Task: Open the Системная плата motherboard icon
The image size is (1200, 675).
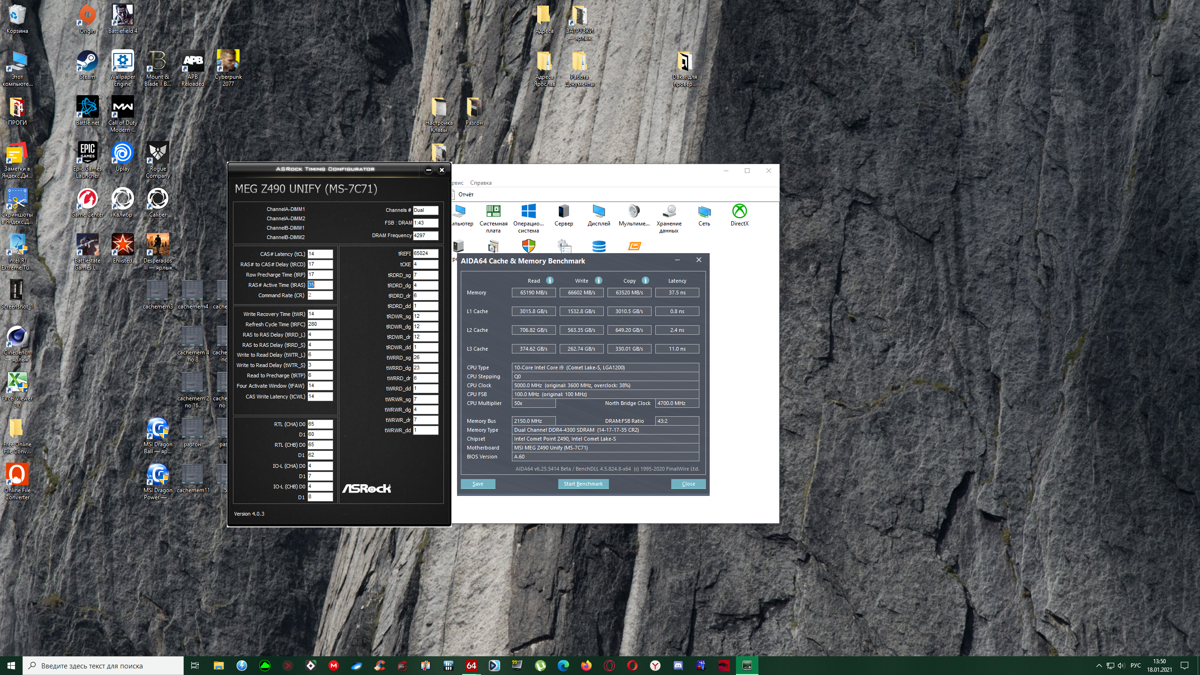Action: (x=493, y=212)
